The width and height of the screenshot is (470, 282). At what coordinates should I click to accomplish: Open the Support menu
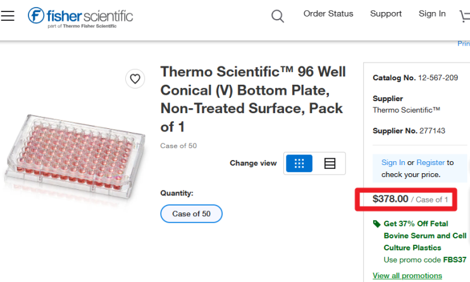tap(386, 14)
